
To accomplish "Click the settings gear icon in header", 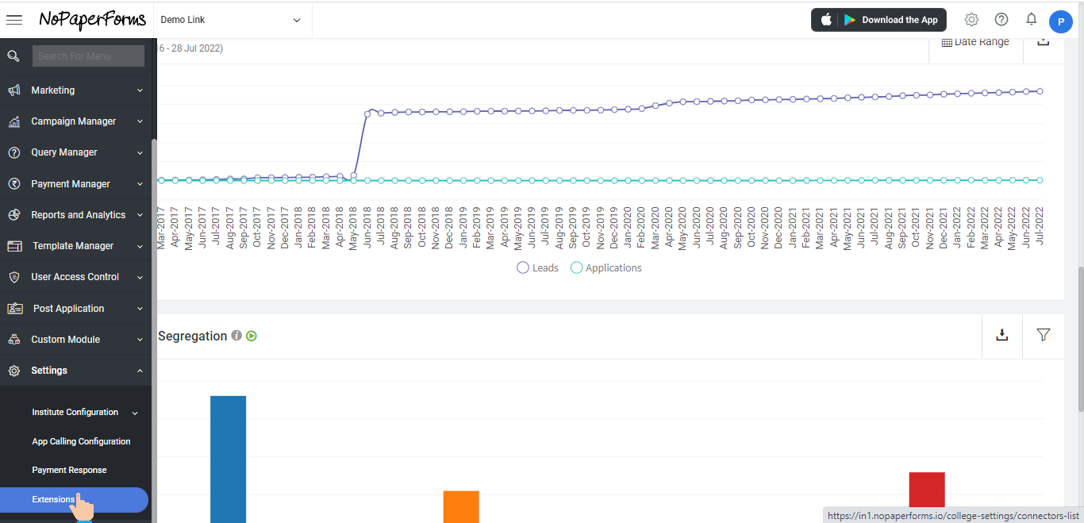I will tap(971, 20).
